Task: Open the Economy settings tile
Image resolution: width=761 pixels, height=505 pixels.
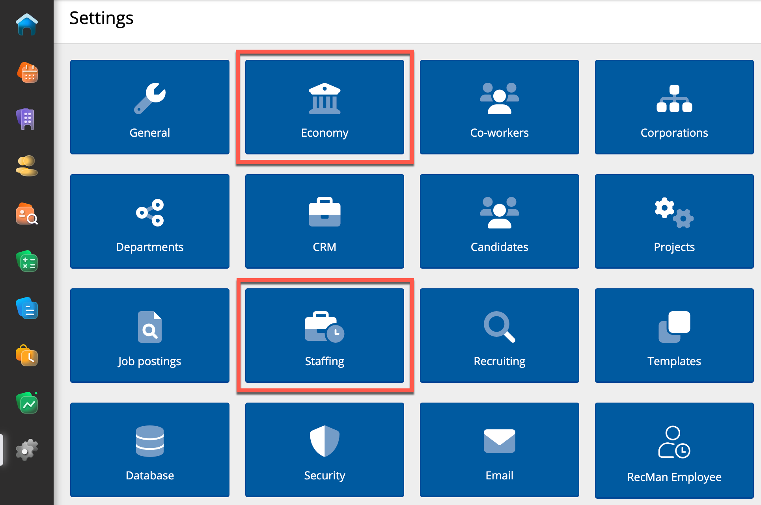Action: 325,107
